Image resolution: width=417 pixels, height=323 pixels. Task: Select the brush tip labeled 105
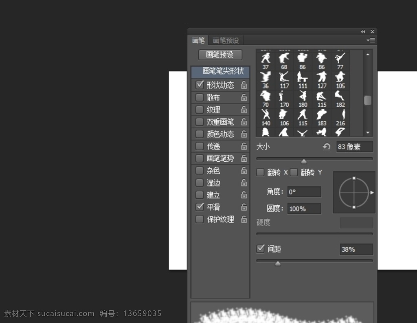(340, 80)
